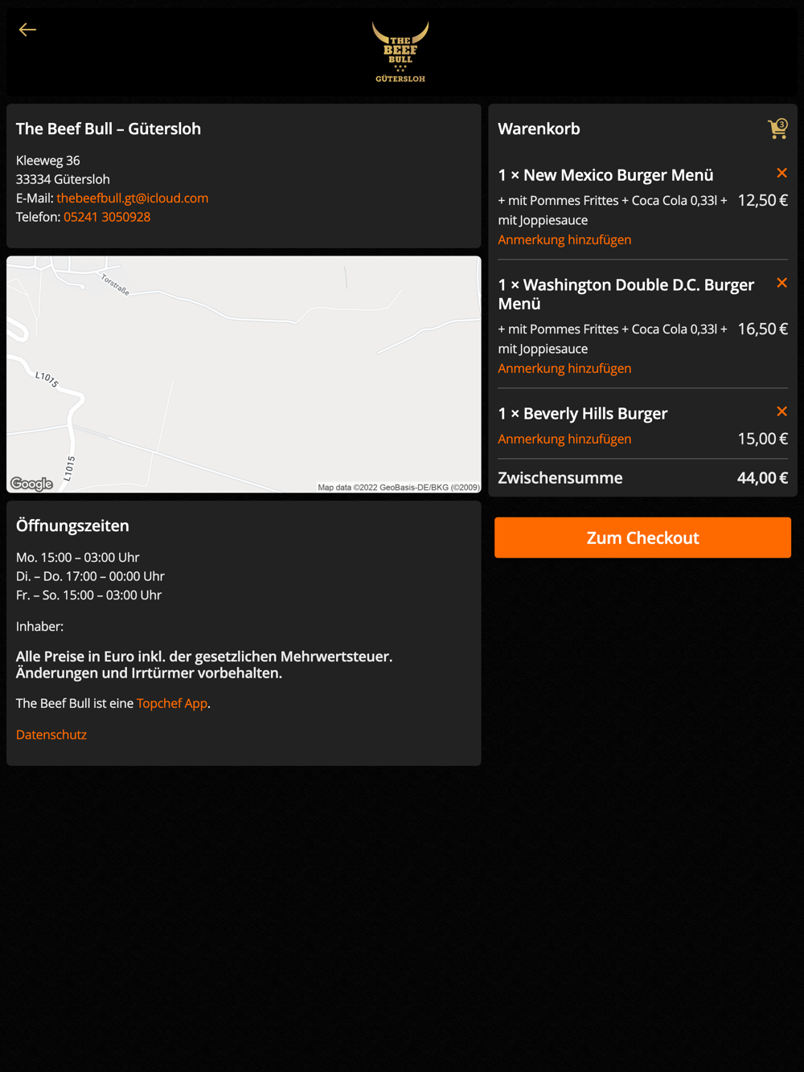Viewport: 804px width, 1072px height.
Task: Open The Beef Bull Gütersloh logo
Action: click(x=400, y=52)
